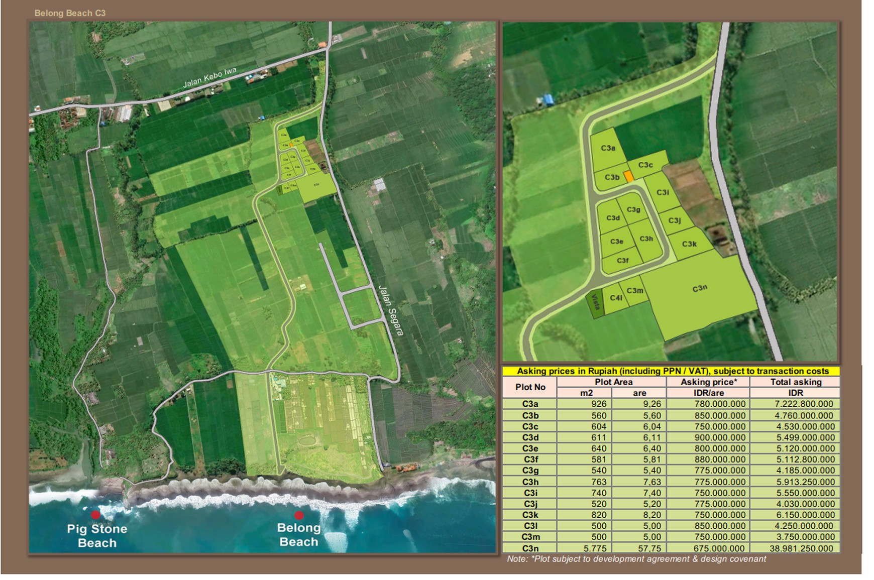Click the C3k plot label on detail map
874x580 pixels.
coord(689,244)
